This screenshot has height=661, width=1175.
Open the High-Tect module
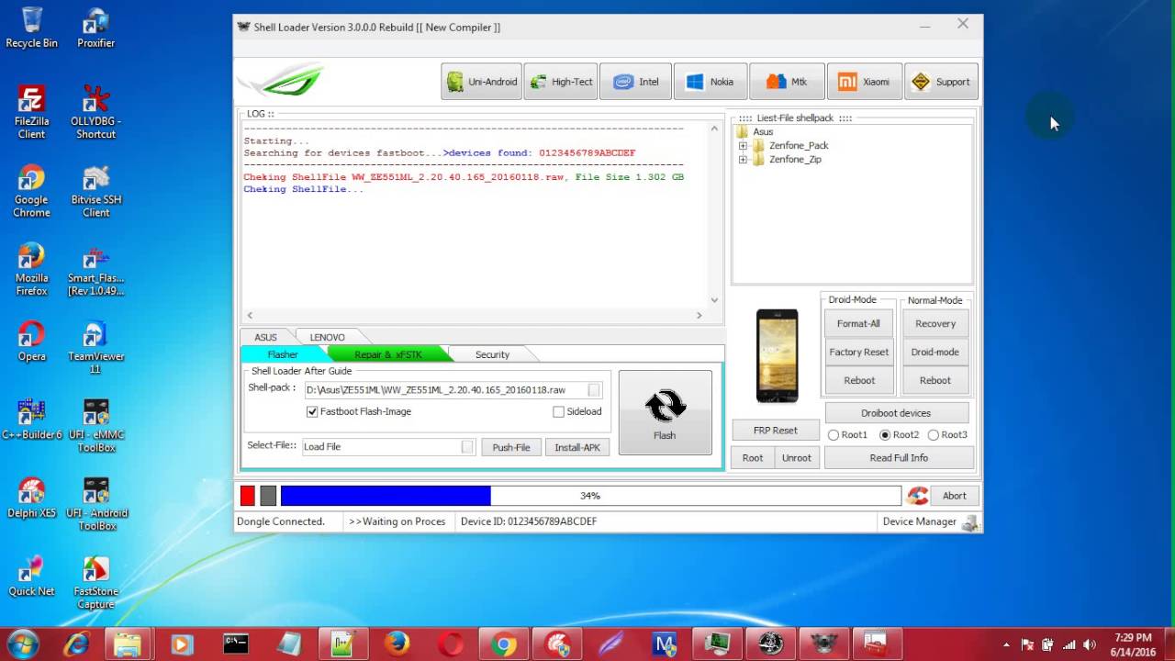pyautogui.click(x=561, y=82)
